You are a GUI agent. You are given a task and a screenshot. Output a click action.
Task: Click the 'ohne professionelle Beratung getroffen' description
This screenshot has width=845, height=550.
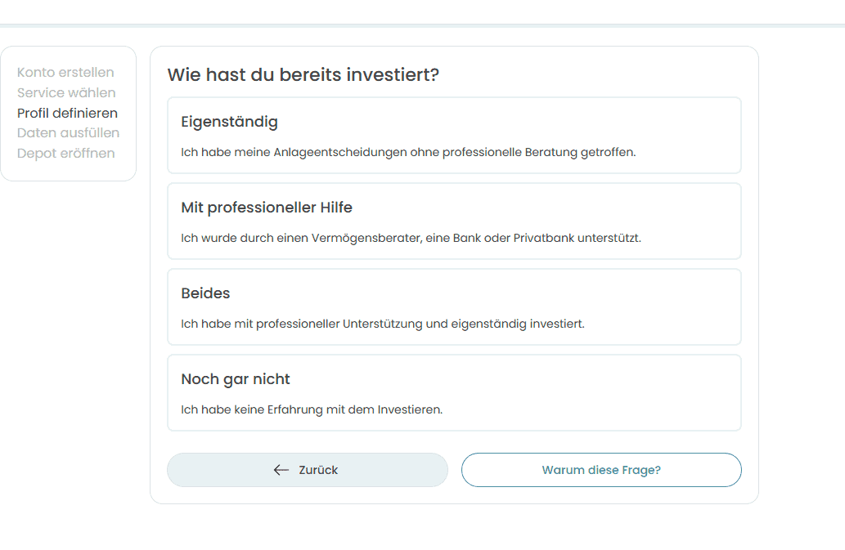408,152
